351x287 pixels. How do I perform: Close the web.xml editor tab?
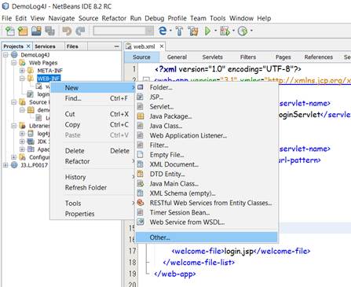click(162, 46)
